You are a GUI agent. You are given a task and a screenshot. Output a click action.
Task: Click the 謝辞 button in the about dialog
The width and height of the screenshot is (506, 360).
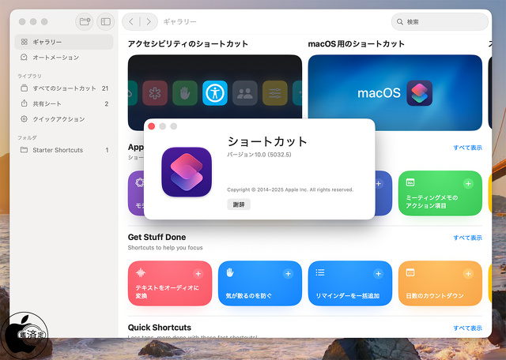(239, 204)
